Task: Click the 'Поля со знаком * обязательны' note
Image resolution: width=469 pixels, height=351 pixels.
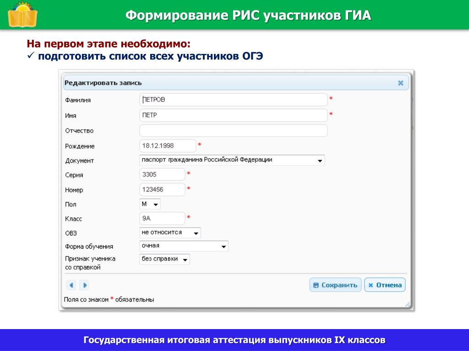Action: click(x=109, y=299)
